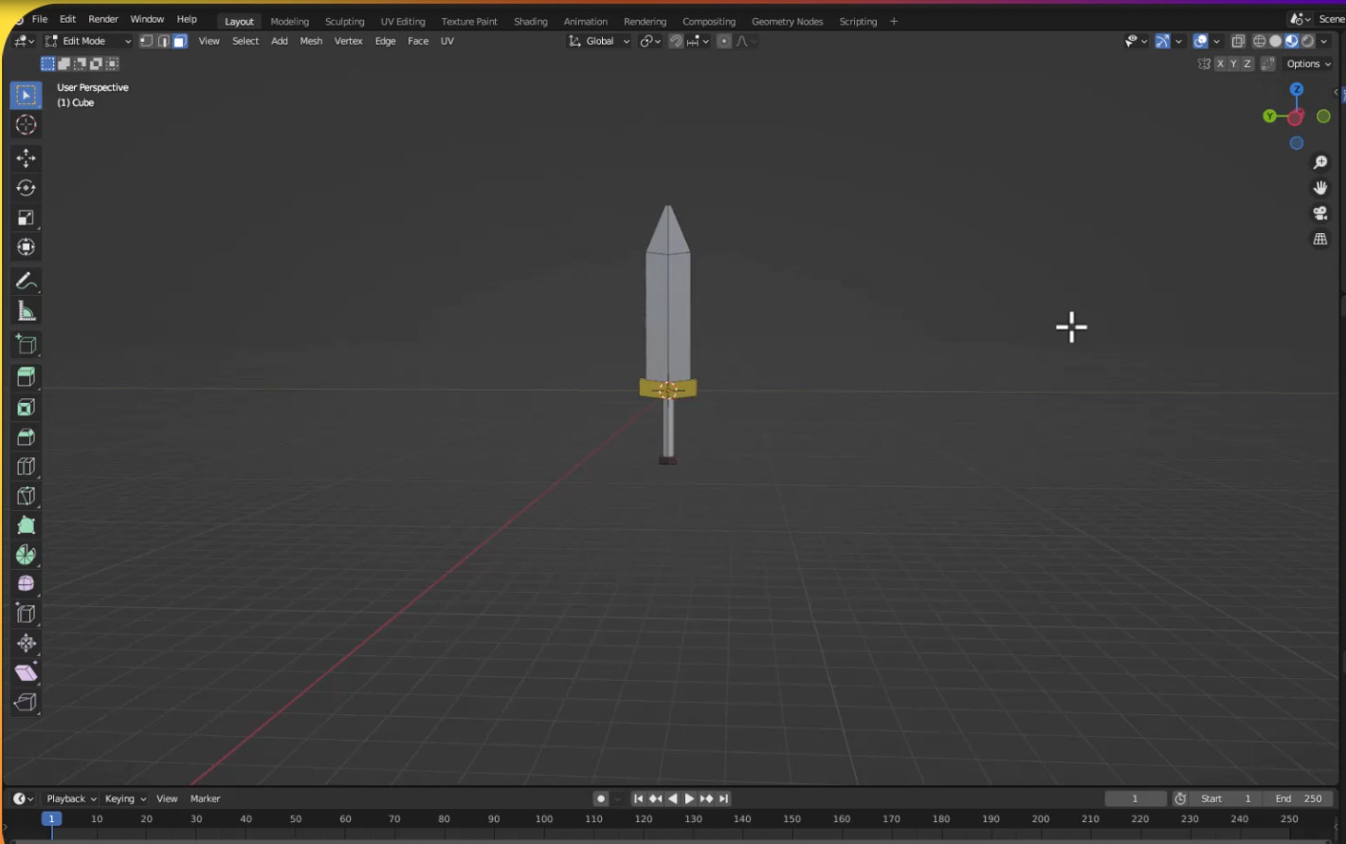The width and height of the screenshot is (1346, 844).
Task: Choose the Loop Cut tool
Action: coord(26,467)
